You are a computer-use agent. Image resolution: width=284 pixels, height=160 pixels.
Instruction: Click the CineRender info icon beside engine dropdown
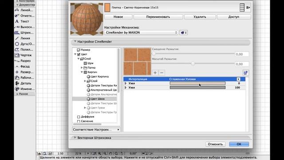183,32
